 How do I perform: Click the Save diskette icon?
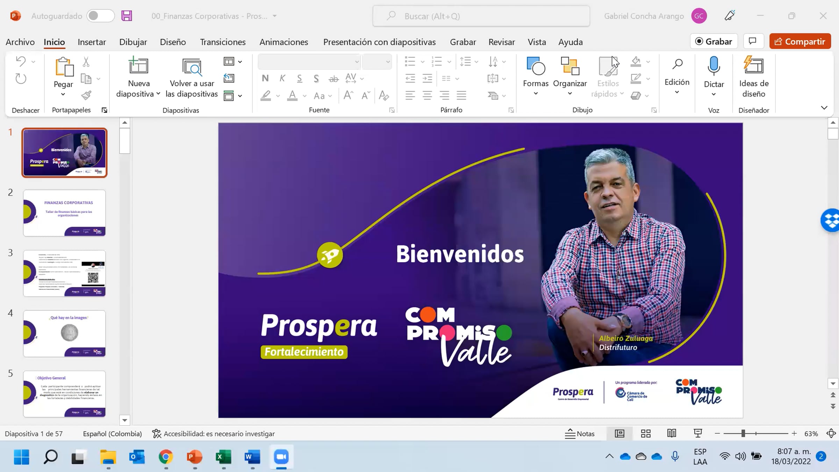(x=127, y=16)
